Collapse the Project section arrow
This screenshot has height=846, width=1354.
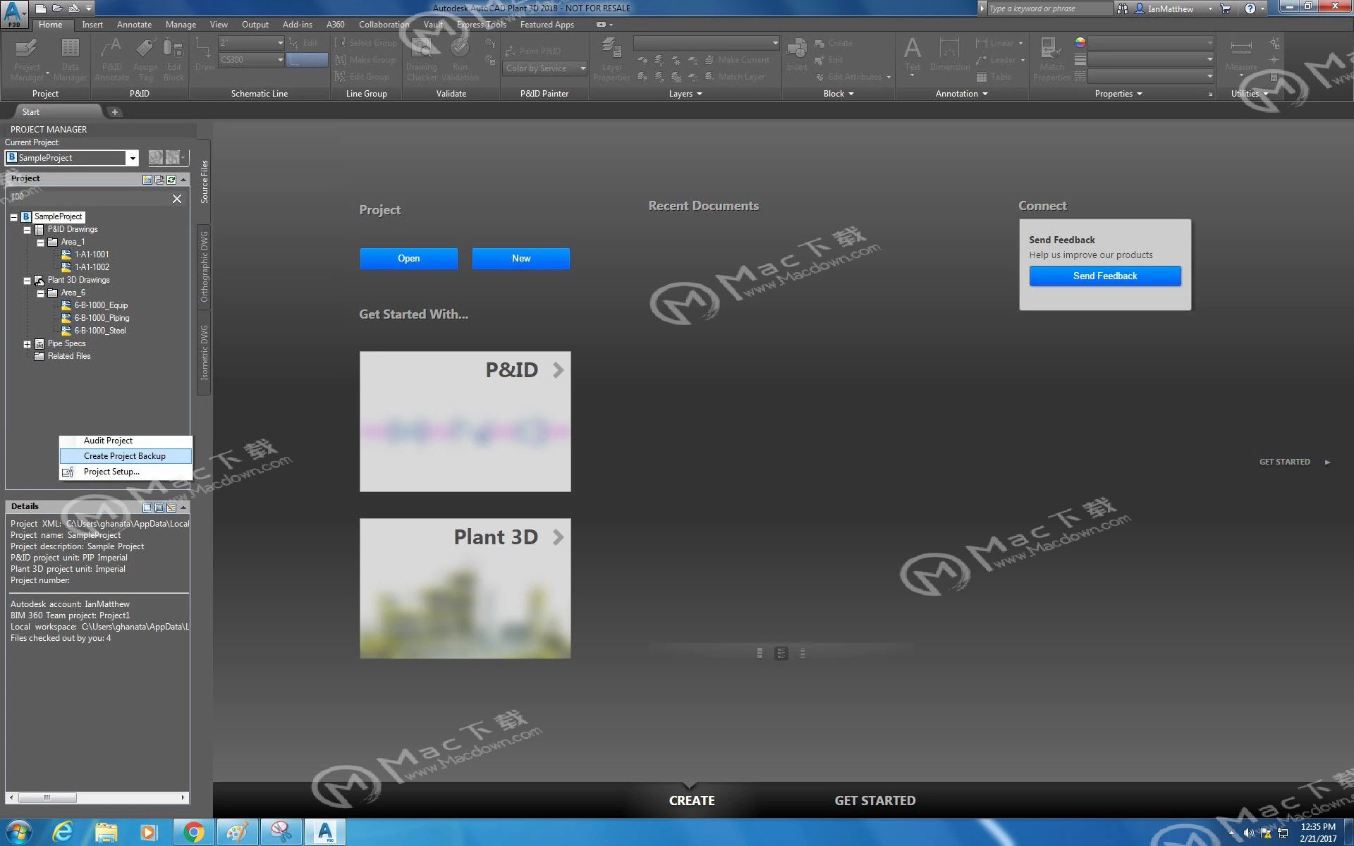click(183, 179)
